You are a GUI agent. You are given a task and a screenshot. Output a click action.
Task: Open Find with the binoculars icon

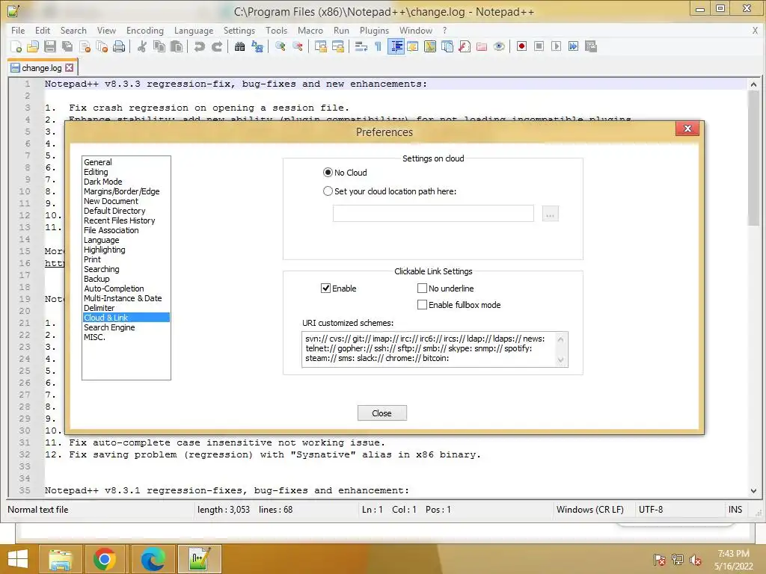pos(239,46)
